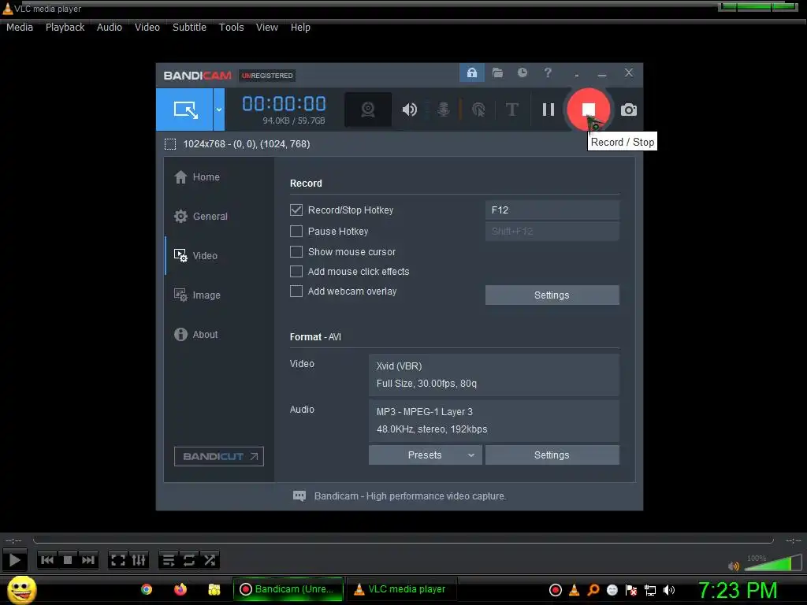Open VLC View menu

[266, 28]
